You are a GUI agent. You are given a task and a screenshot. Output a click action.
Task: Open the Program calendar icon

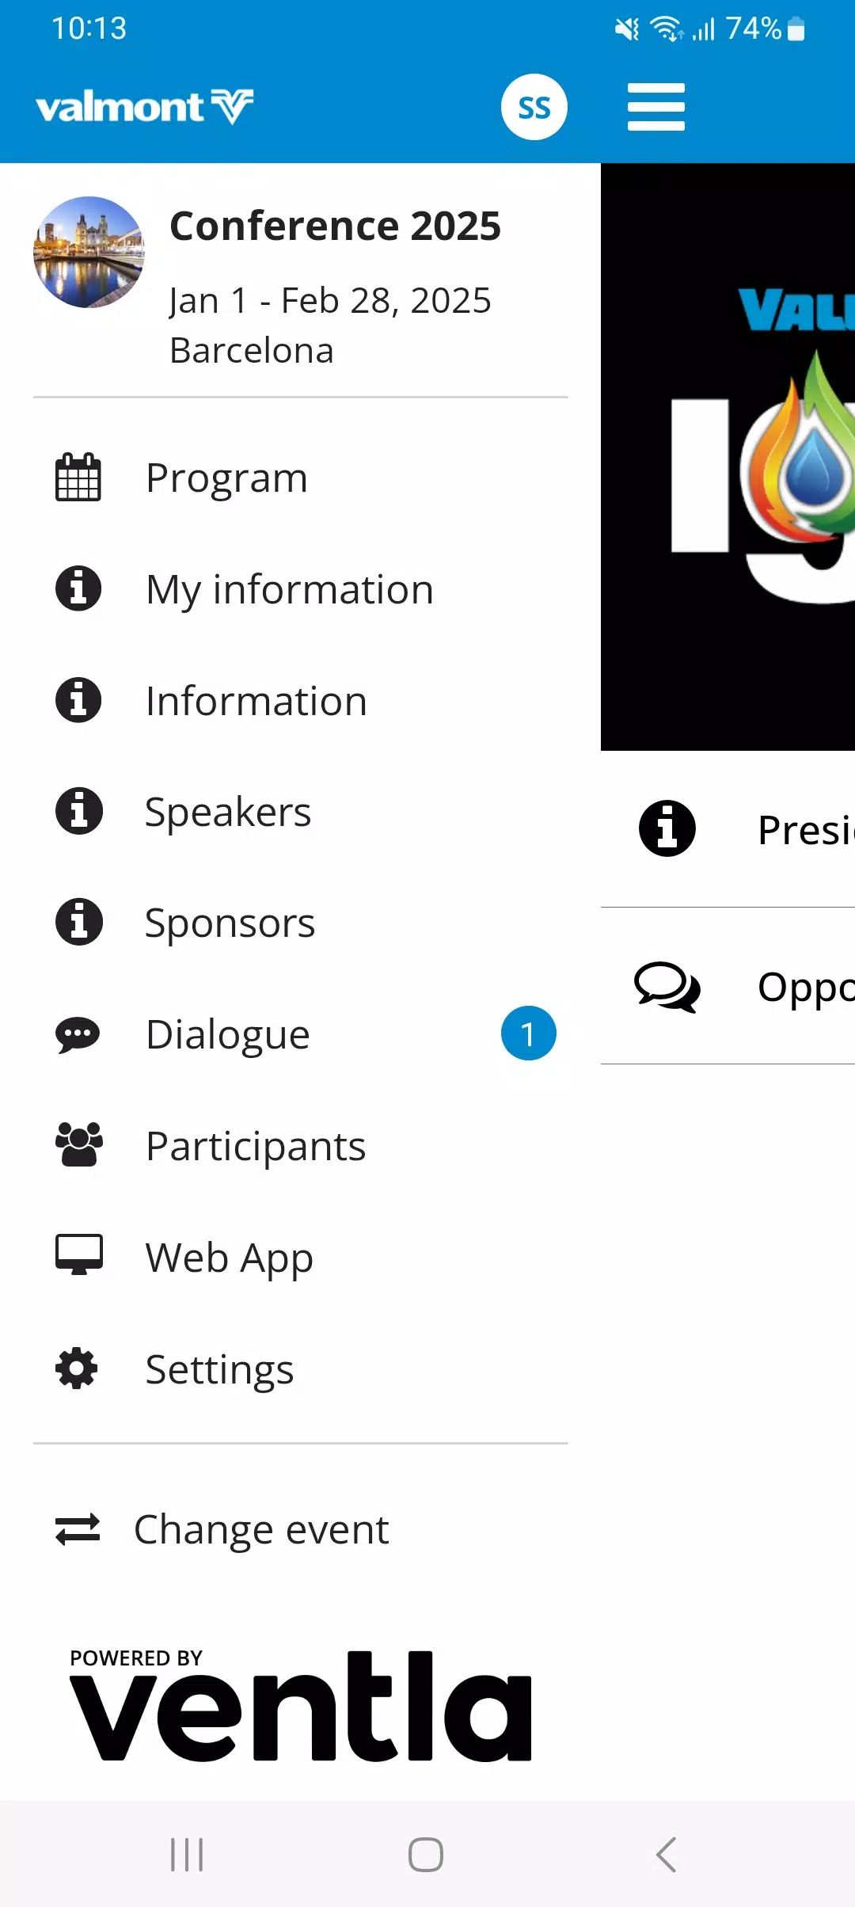coord(78,478)
